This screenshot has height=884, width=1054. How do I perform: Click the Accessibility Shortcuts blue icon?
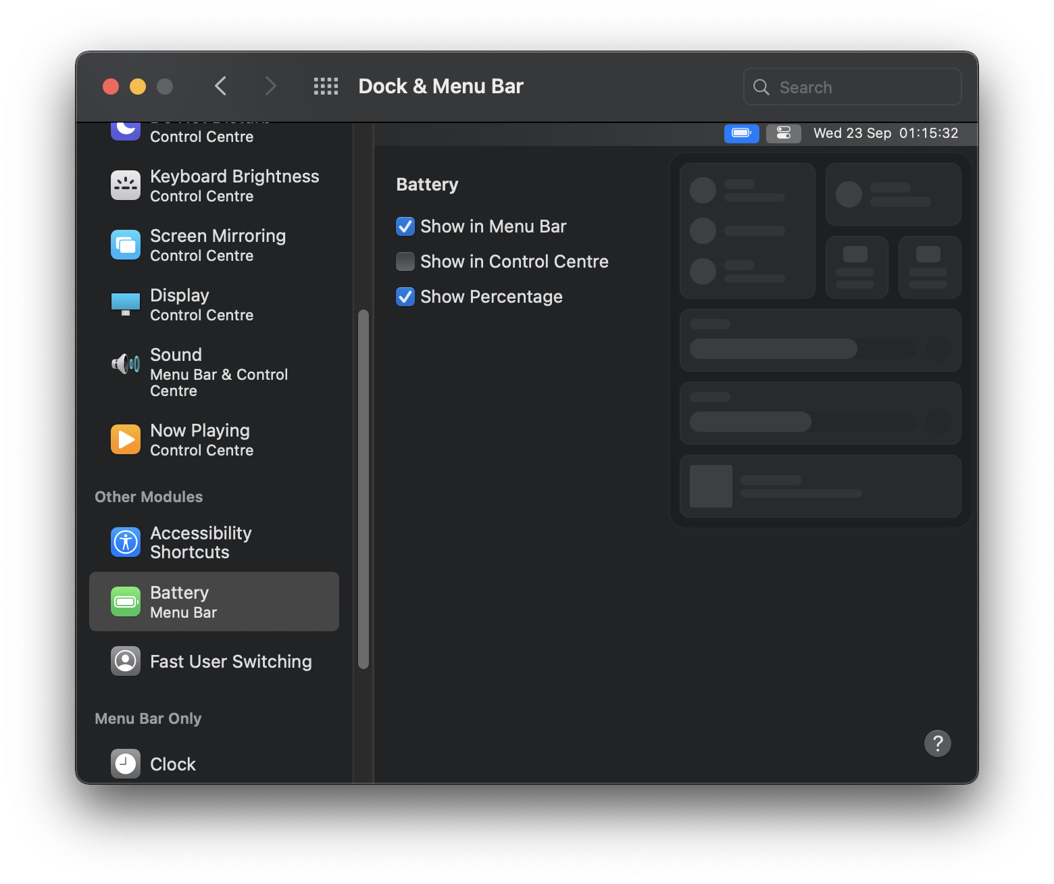click(x=126, y=542)
